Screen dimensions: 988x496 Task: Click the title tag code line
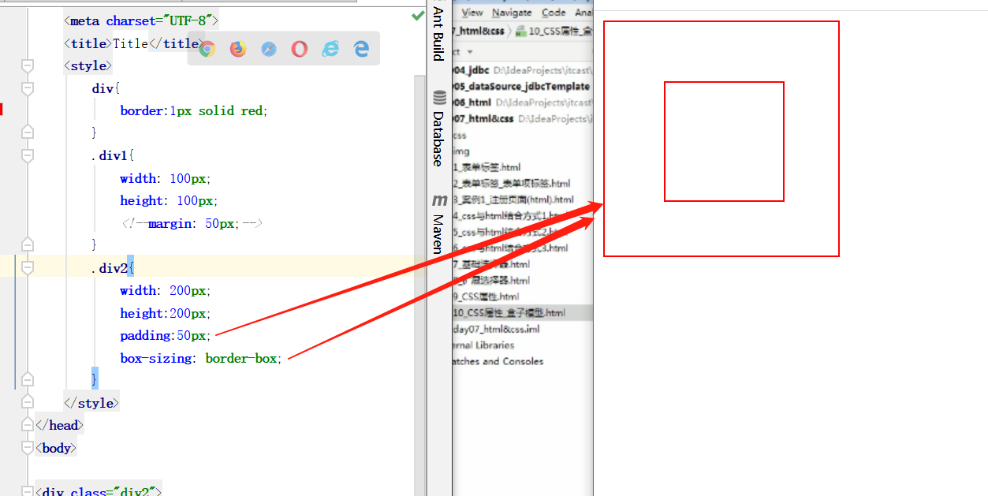click(135, 43)
